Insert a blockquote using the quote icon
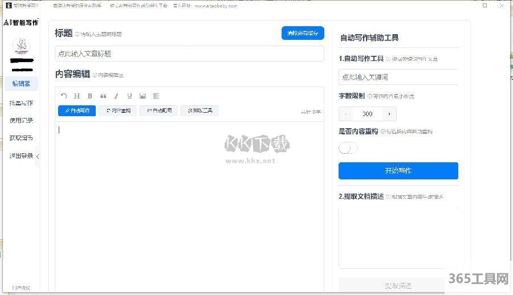 pos(103,96)
